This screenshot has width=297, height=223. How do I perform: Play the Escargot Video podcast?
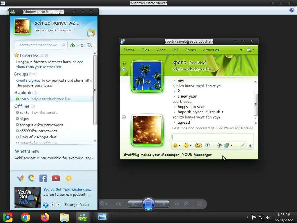[46, 205]
